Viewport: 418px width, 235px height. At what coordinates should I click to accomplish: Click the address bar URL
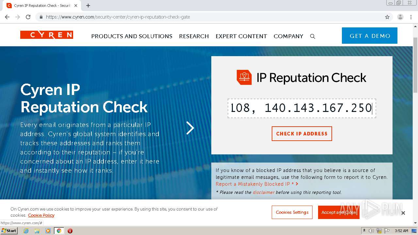coord(118,17)
